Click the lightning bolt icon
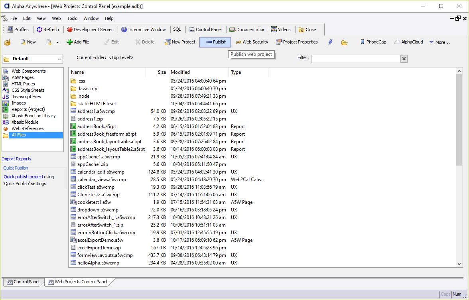This screenshot has width=469, height=300. 330,42
